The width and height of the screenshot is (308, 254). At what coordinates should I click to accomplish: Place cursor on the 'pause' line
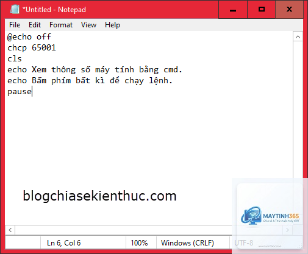pos(20,92)
